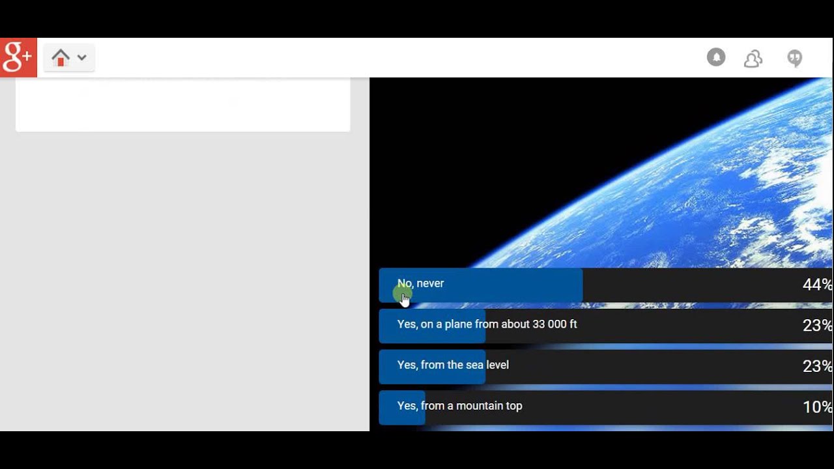Open the Home navigation dropdown
This screenshot has height=469, width=834.
coord(69,57)
